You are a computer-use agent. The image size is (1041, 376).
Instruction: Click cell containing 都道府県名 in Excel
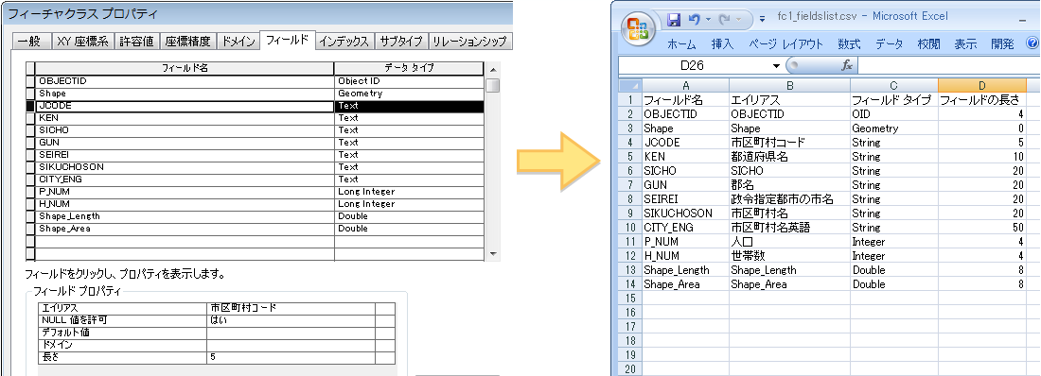pos(789,157)
